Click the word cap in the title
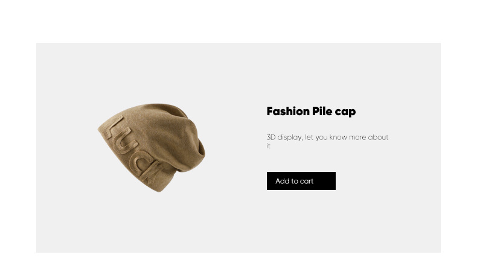Screen dimensions: 477x278 [x=345, y=112]
